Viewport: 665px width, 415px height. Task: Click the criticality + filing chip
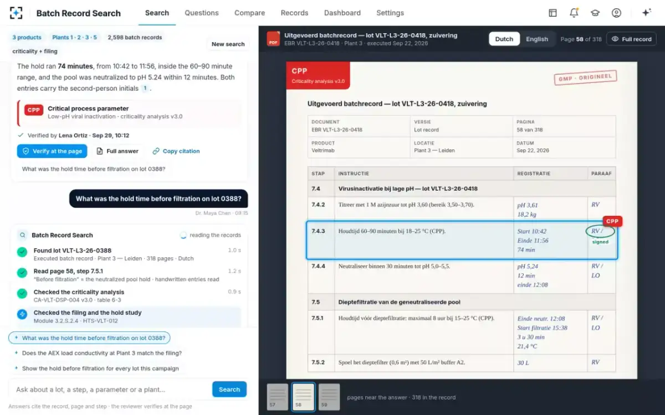tap(35, 51)
